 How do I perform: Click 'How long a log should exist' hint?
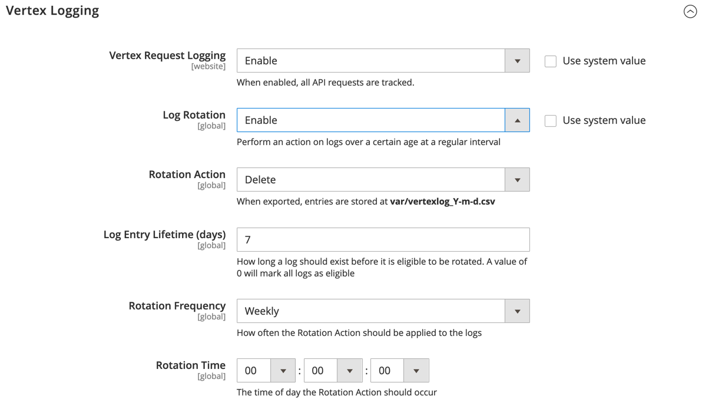pos(382,268)
